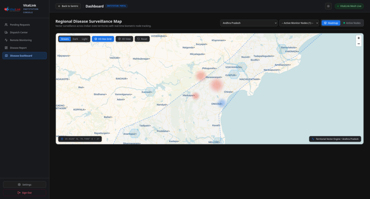Image resolution: width=370 pixels, height=199 pixels.
Task: Switch the view to Active Nodes mode
Action: coord(352,23)
